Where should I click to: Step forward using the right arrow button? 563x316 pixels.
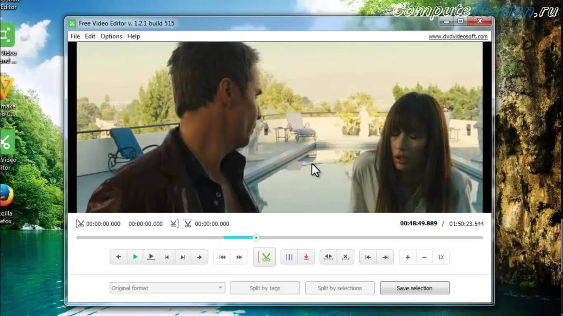[x=199, y=257]
